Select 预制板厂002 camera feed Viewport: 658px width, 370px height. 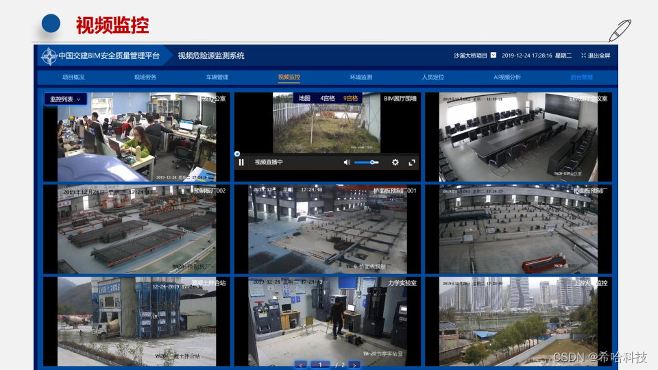137,230
